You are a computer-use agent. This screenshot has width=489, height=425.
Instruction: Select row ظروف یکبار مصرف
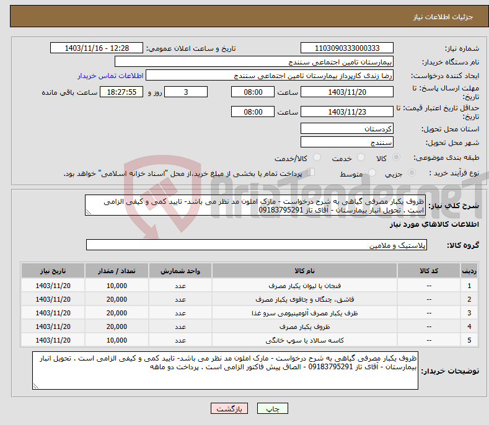(250, 326)
